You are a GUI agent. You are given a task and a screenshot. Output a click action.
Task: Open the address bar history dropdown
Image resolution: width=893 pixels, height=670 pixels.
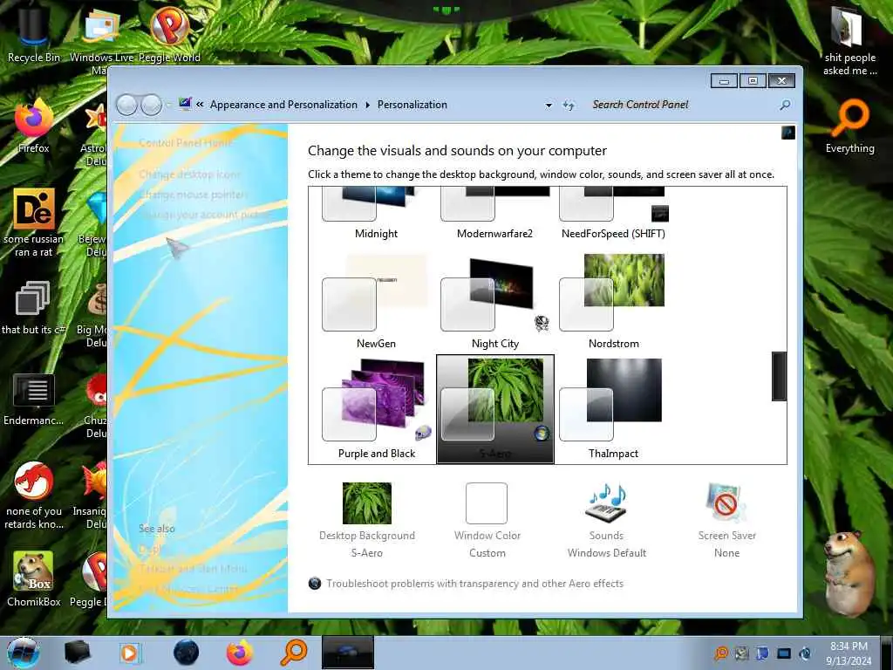(549, 105)
